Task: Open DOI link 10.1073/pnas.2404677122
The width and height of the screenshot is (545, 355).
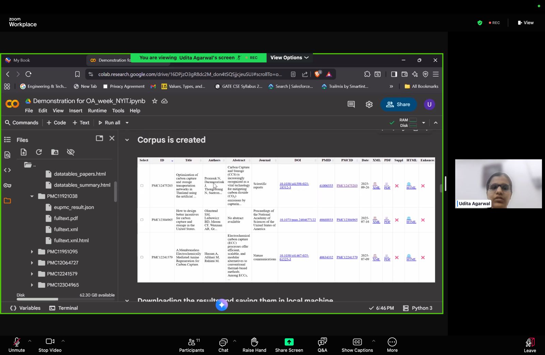Action: point(297,220)
